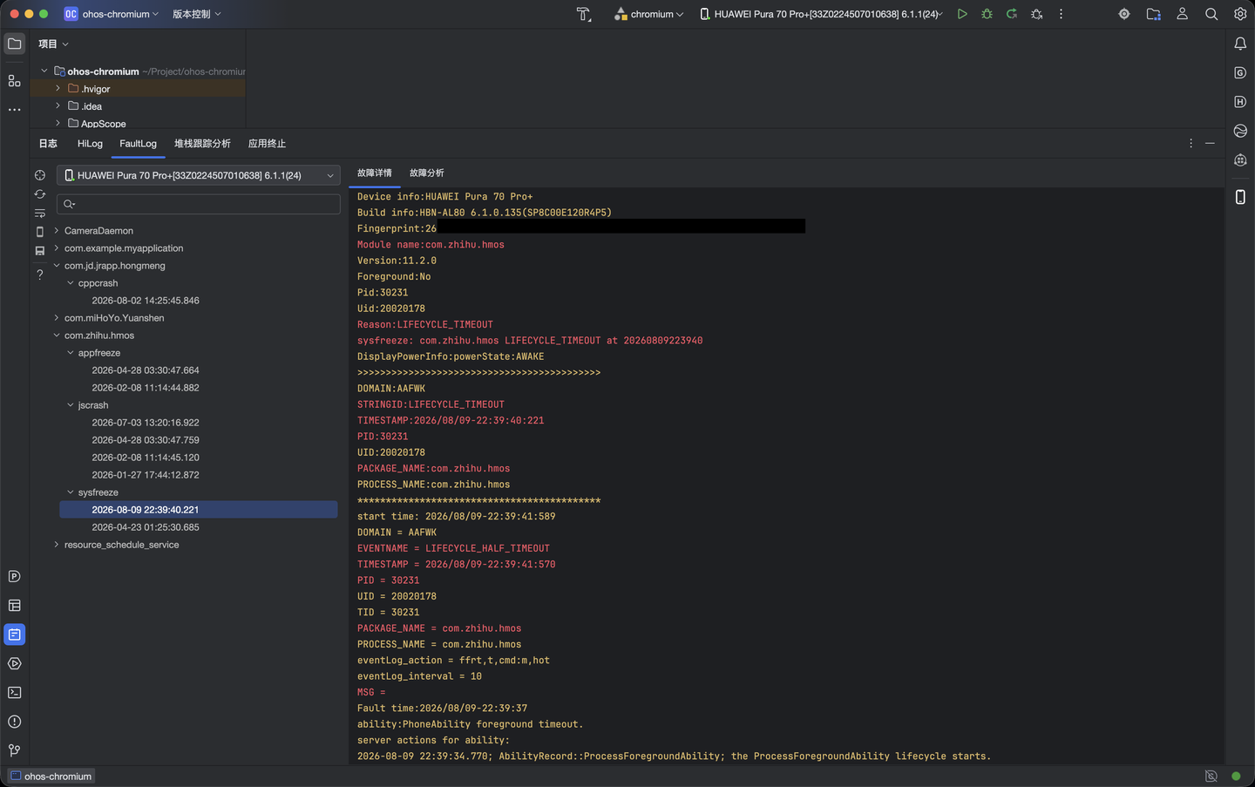Open the search everywhere magnifier icon
Viewport: 1255px width, 787px height.
1211,14
